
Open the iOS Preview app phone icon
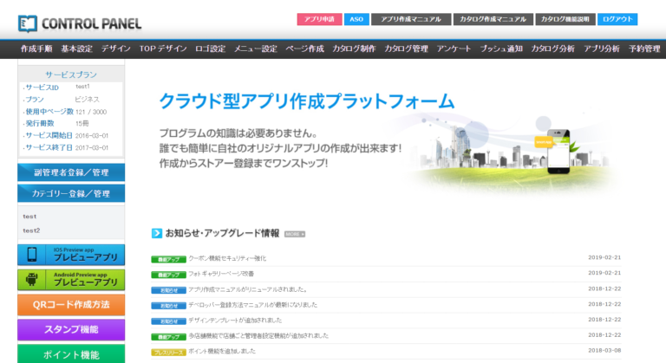(x=31, y=255)
